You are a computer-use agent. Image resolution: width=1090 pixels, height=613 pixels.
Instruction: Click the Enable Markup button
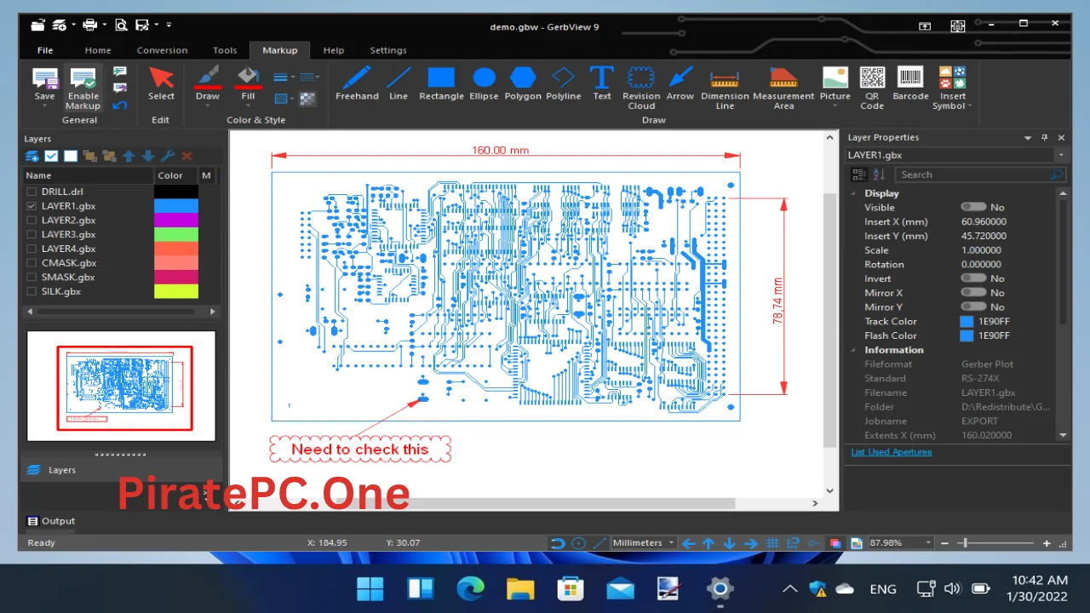pos(83,89)
